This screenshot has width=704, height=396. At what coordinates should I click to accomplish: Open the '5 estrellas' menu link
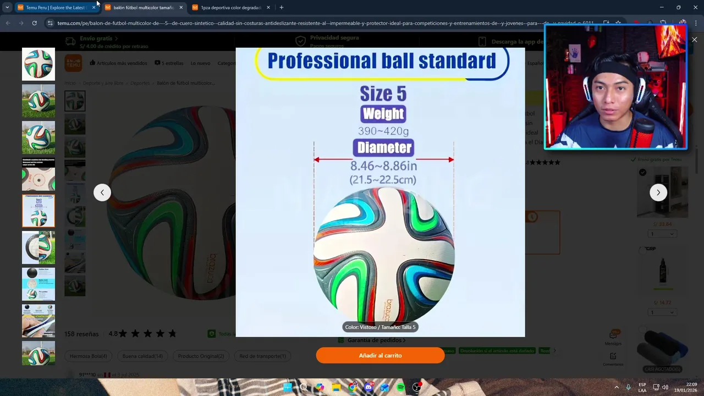click(x=169, y=63)
